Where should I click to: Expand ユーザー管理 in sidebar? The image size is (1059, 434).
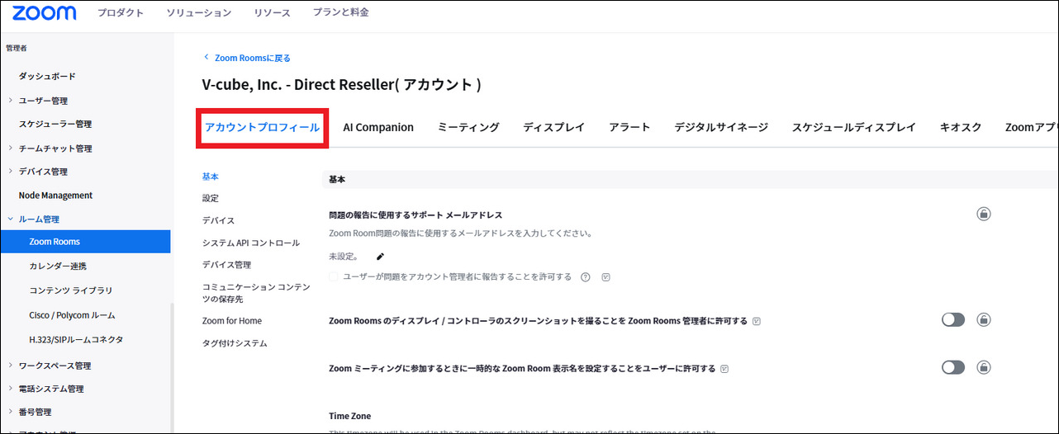[10, 101]
